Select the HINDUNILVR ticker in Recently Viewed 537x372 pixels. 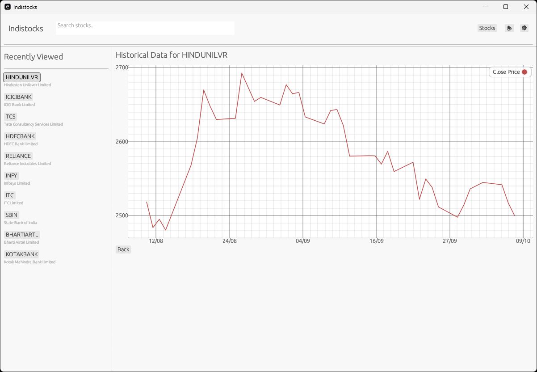click(x=21, y=77)
